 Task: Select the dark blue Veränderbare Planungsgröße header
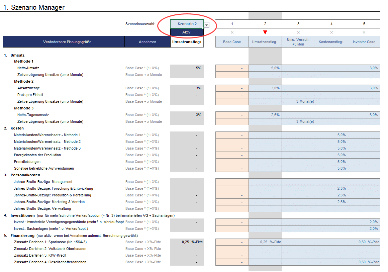click(64, 42)
